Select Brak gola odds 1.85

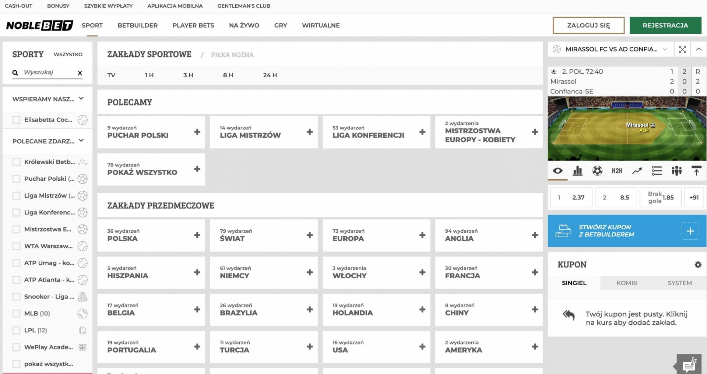point(661,198)
